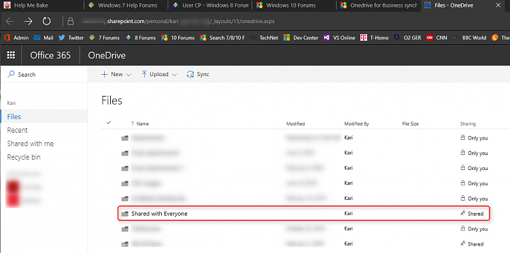Close the Files - OneDrive tab
The image size is (510, 253).
[498, 5]
